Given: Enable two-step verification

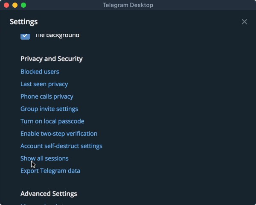Looking at the screenshot, I should click(x=59, y=134).
